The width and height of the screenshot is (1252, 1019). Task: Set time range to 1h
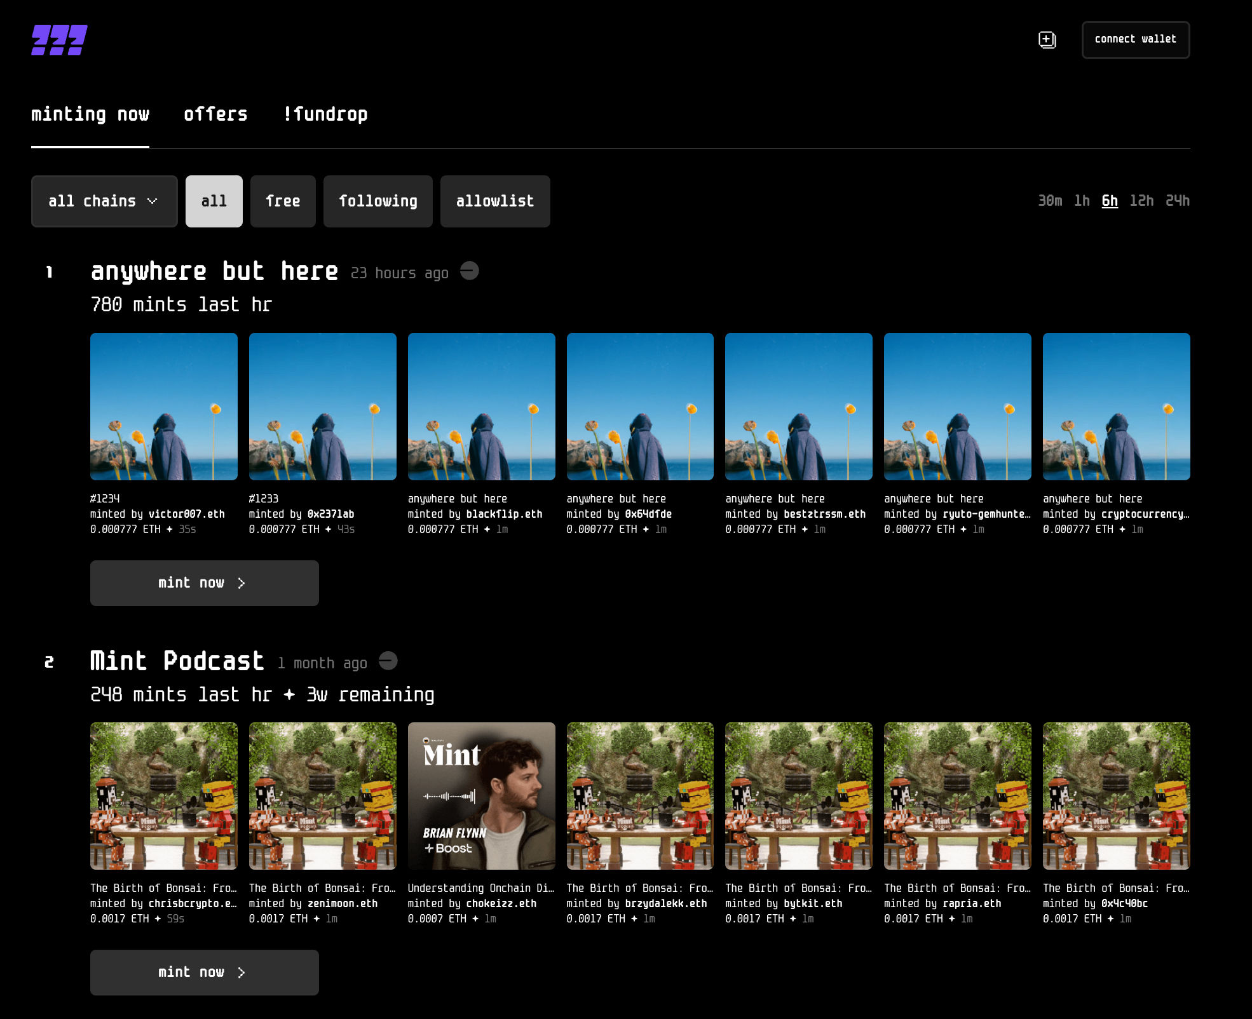click(1082, 201)
